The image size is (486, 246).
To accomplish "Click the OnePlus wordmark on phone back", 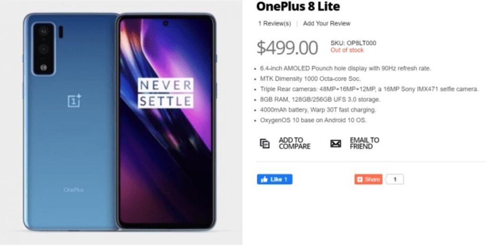I will pos(74,190).
